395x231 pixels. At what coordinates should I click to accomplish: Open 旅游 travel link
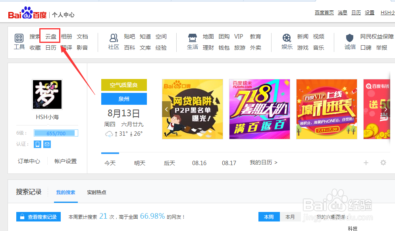[239, 48]
